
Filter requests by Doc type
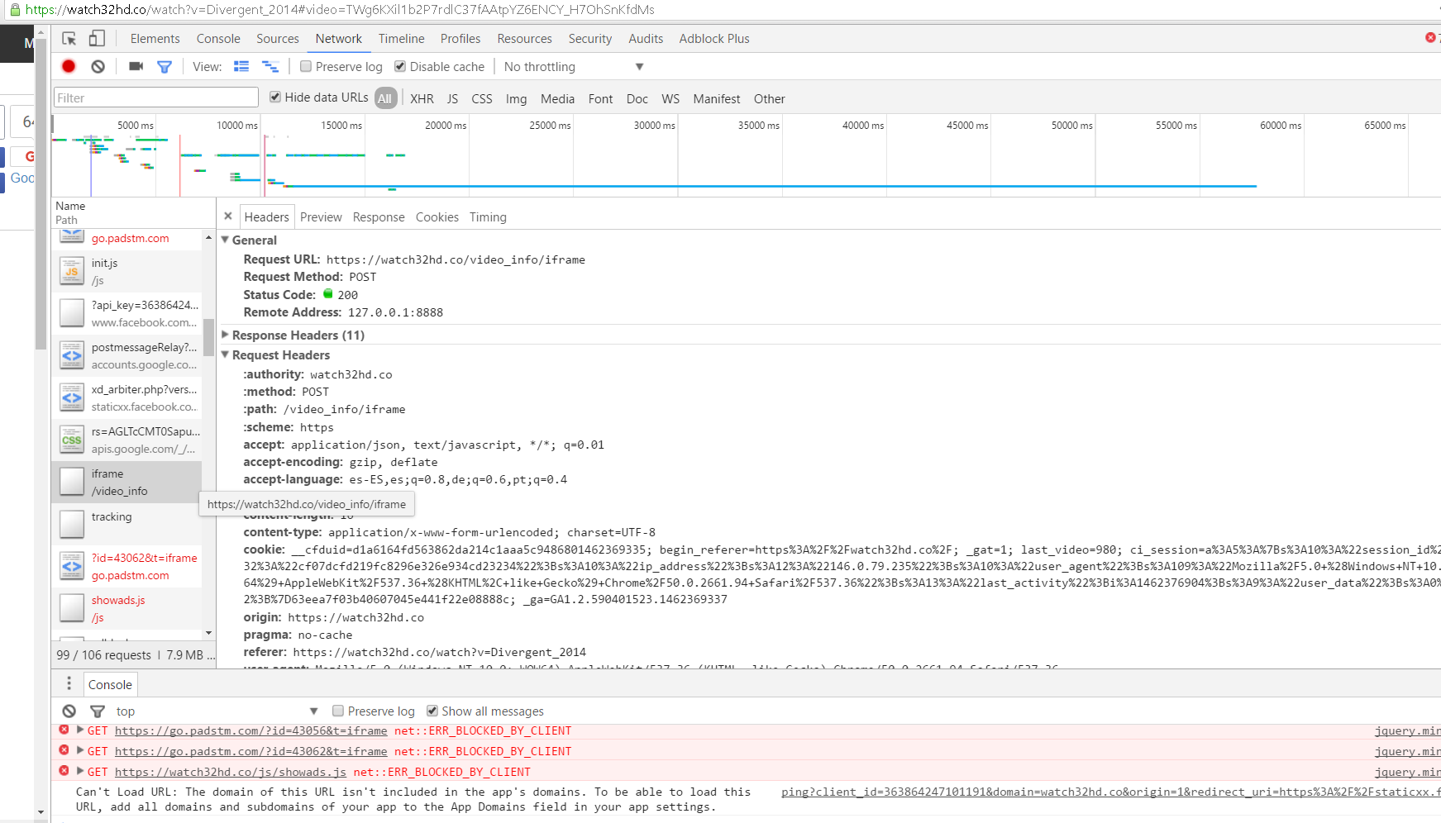pyautogui.click(x=637, y=99)
